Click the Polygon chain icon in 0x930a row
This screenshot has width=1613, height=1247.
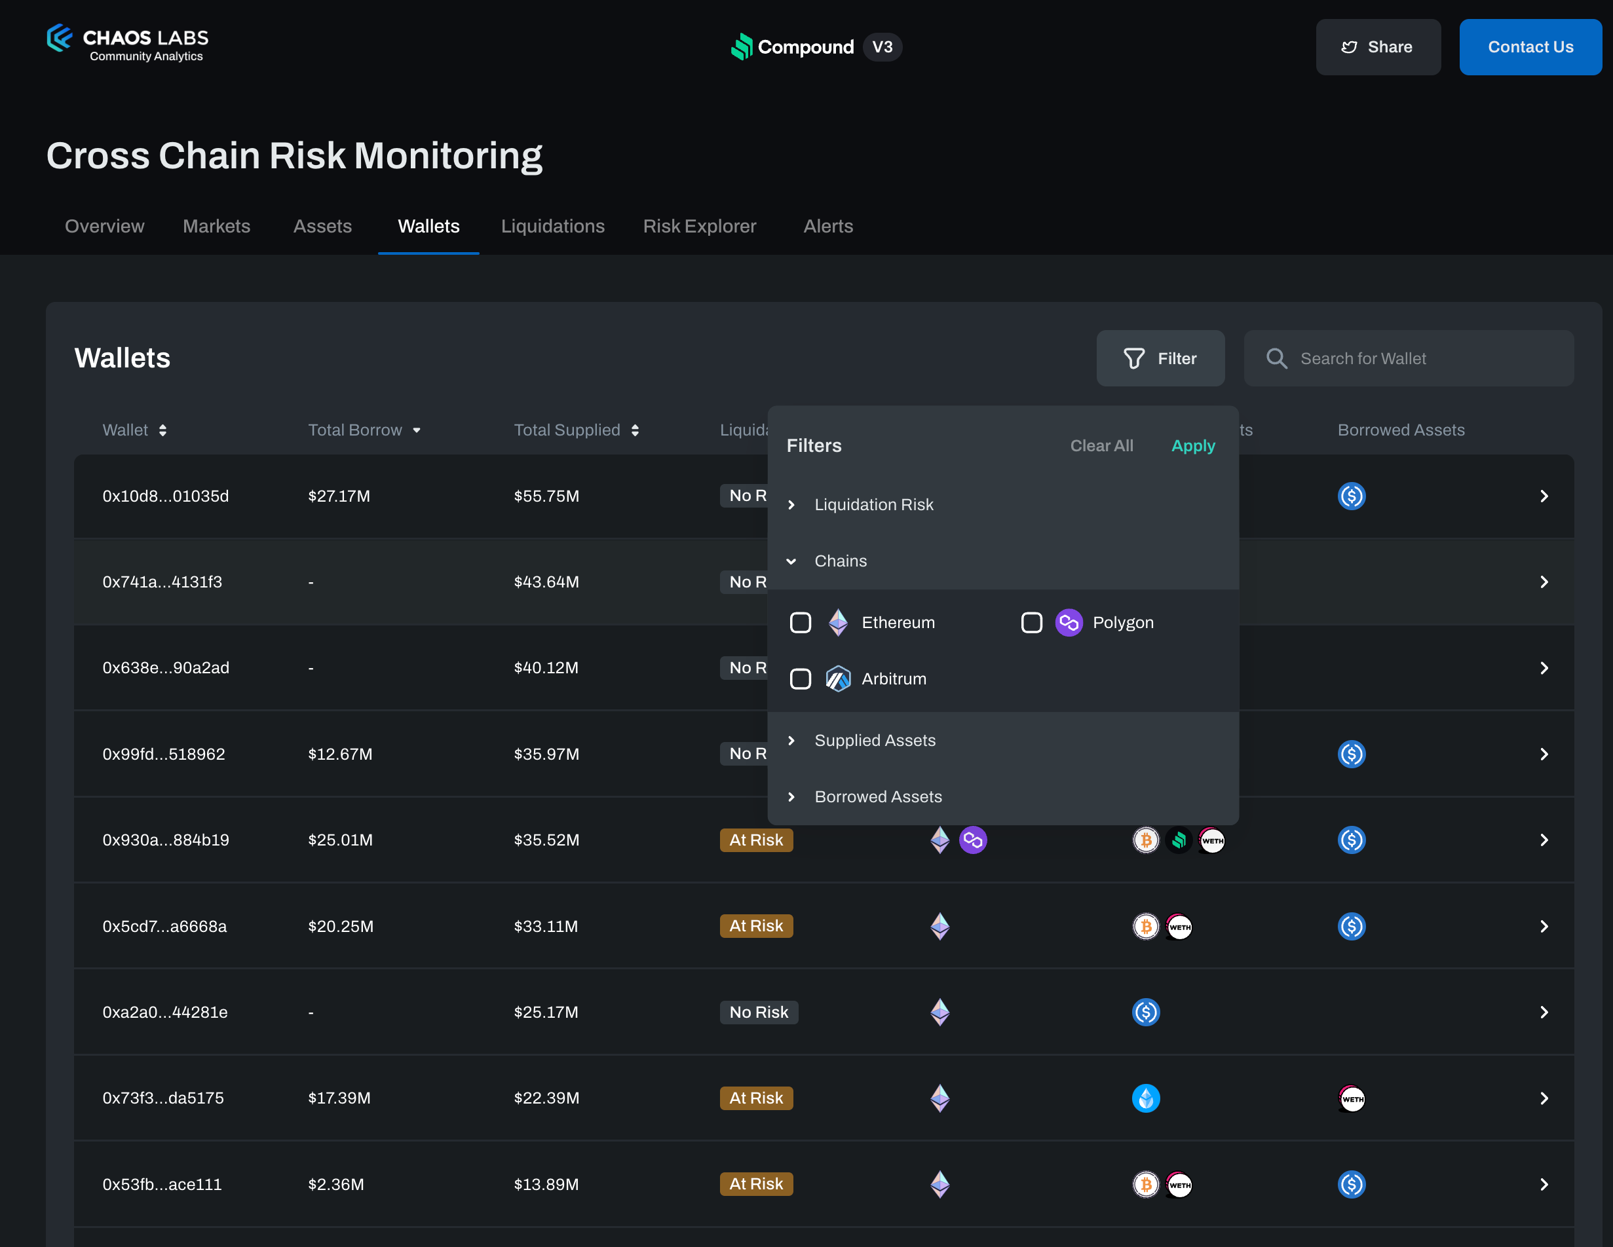(x=973, y=840)
